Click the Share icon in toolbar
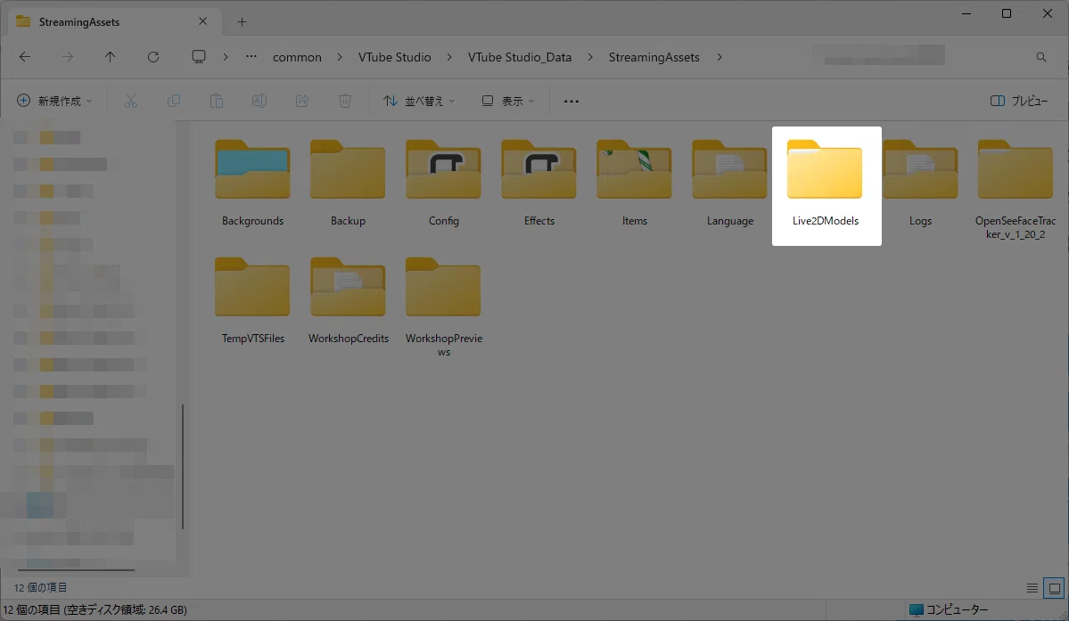This screenshot has height=621, width=1069. coord(302,101)
